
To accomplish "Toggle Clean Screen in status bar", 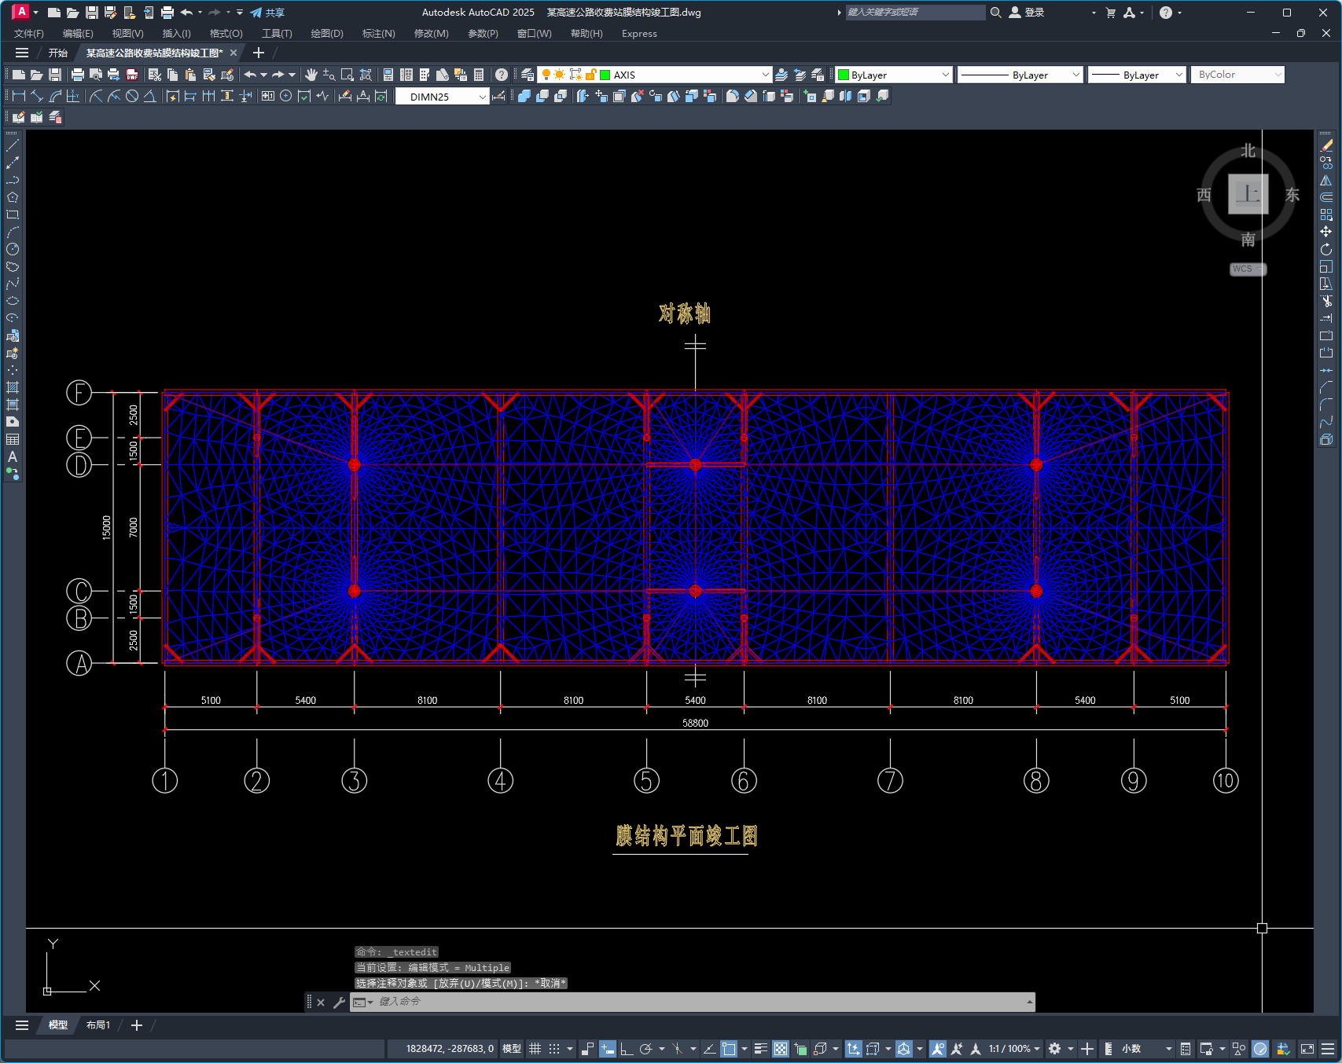I will coord(1307,1049).
